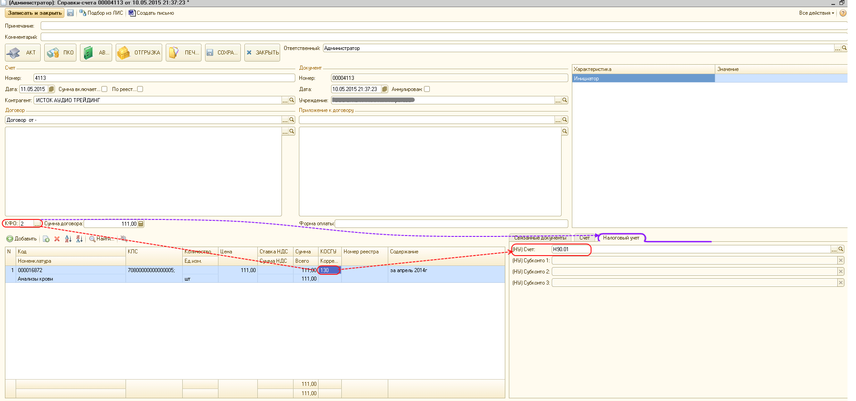Viewport: 856px width, 401px height.
Task: Copy the row with the add-copy icon
Action: pos(46,239)
